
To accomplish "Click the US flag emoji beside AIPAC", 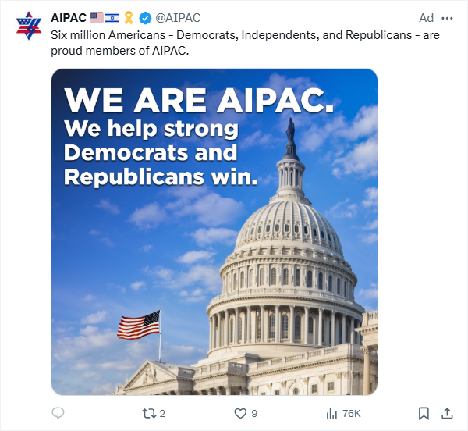I will (97, 18).
